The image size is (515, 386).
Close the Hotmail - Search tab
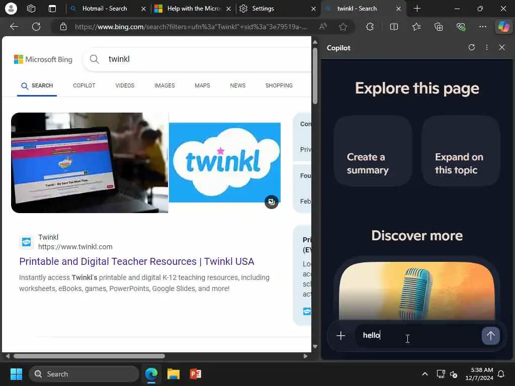click(143, 9)
